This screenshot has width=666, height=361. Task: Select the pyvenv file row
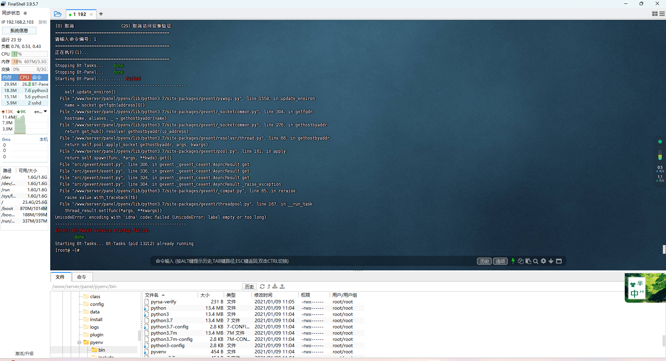tap(254, 352)
